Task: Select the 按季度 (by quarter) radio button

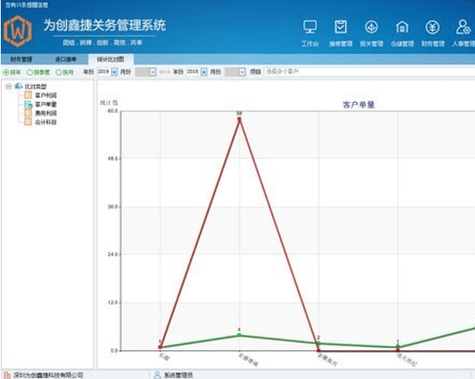Action: point(29,73)
